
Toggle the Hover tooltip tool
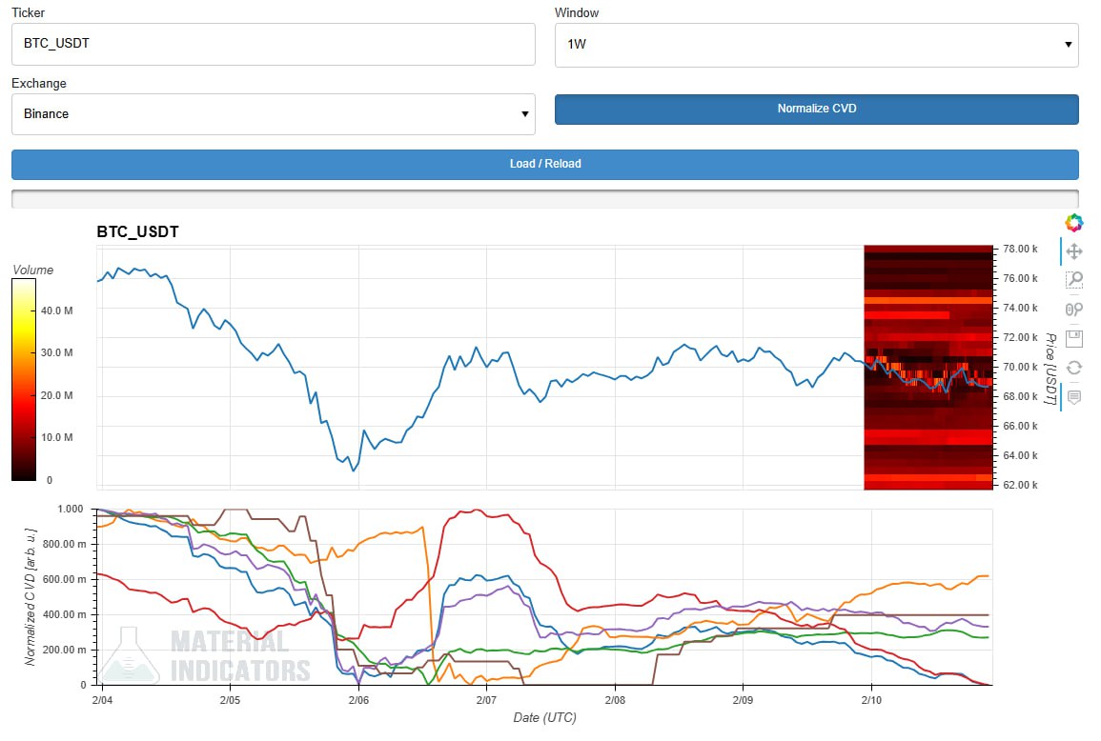(1074, 397)
